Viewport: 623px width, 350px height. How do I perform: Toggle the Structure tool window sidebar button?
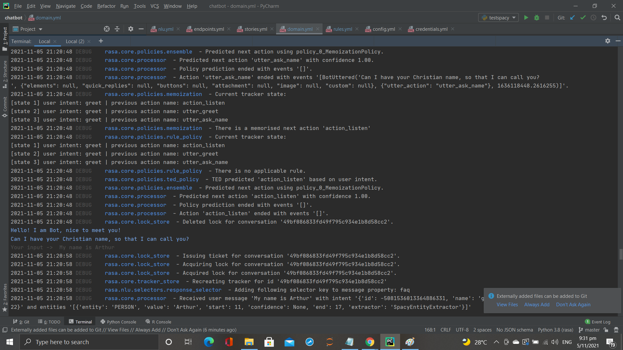pyautogui.click(x=5, y=74)
